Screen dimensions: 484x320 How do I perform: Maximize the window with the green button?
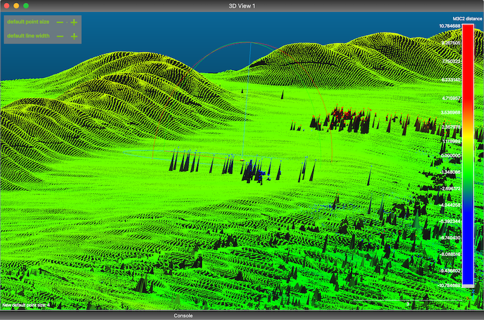[x=26, y=6]
